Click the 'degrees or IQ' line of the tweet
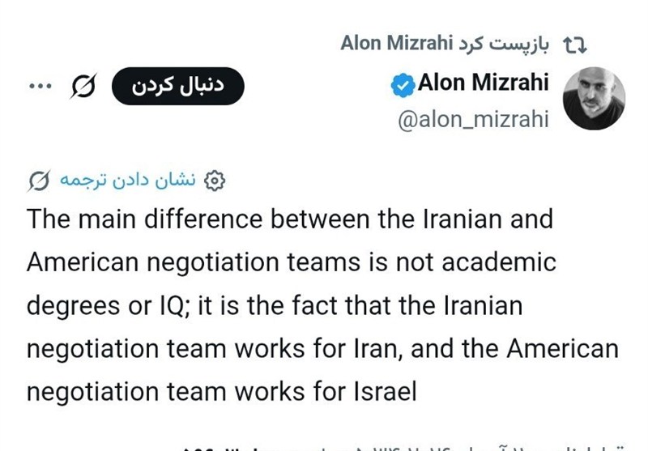Screen dimensions: 648x451 coord(274,306)
